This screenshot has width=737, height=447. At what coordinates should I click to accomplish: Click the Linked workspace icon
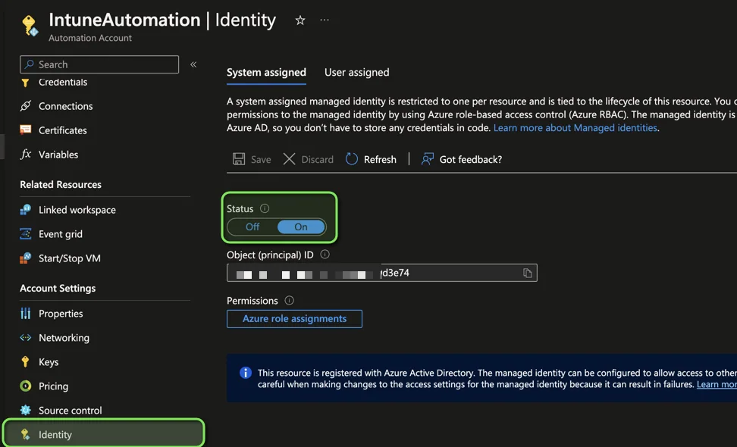coord(25,209)
